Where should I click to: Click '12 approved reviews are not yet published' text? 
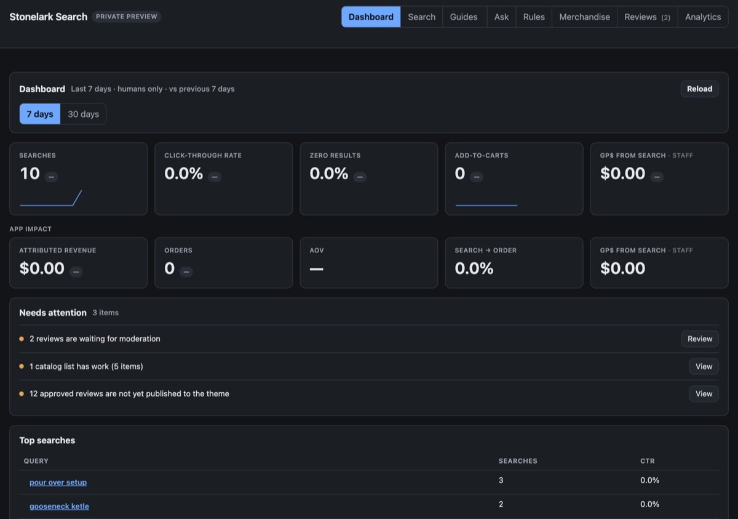pos(129,393)
